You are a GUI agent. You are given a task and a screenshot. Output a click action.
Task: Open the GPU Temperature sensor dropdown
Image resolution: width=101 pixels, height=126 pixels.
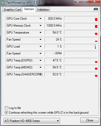(x=40, y=33)
